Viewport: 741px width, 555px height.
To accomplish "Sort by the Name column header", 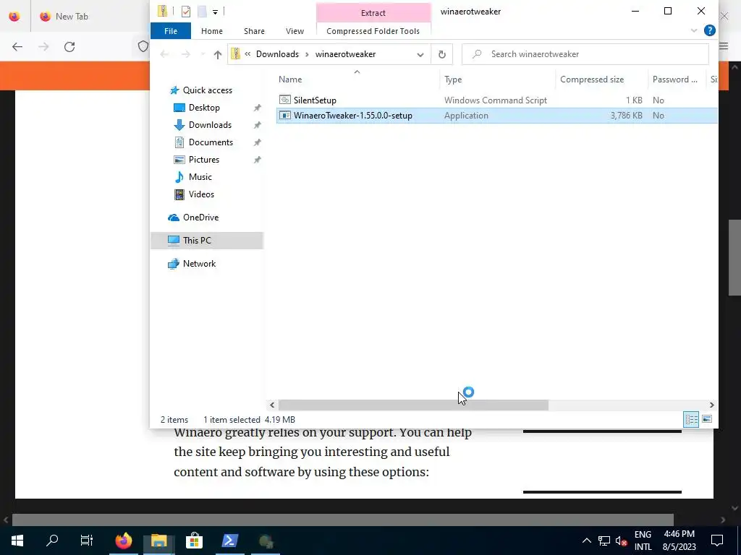I will point(357,79).
